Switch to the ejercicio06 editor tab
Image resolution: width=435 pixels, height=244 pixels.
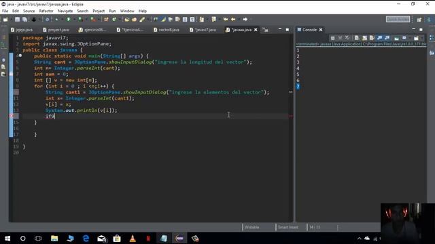click(x=92, y=30)
